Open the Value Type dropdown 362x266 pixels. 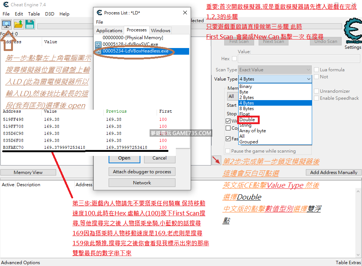point(275,79)
